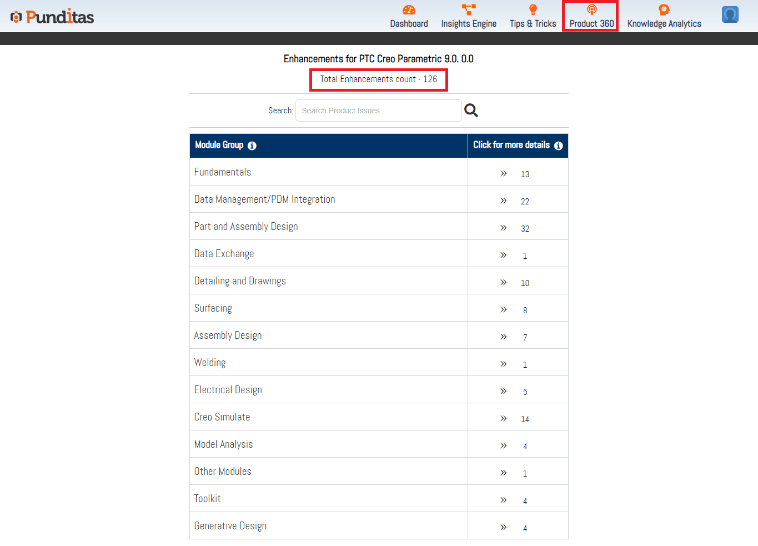
Task: Expand Detailing and Drawings chevron
Action: [x=503, y=282]
